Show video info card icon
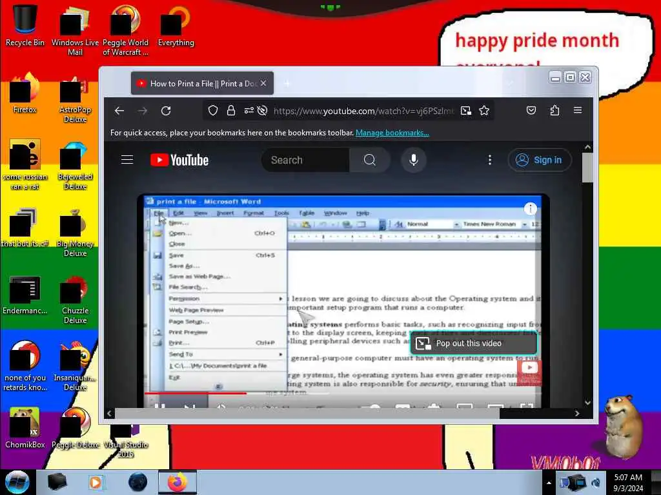 click(x=531, y=208)
